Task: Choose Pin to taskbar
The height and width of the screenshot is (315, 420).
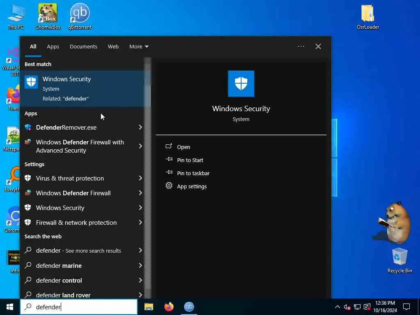Action: pyautogui.click(x=187, y=173)
